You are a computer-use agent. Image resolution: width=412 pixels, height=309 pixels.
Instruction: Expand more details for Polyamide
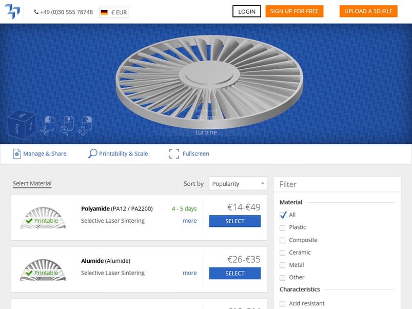point(189,221)
